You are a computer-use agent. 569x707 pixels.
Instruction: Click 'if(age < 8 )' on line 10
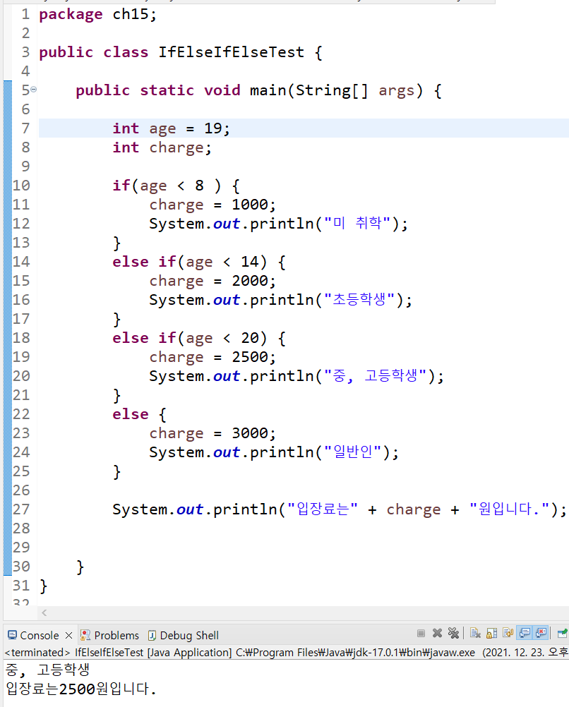(167, 186)
